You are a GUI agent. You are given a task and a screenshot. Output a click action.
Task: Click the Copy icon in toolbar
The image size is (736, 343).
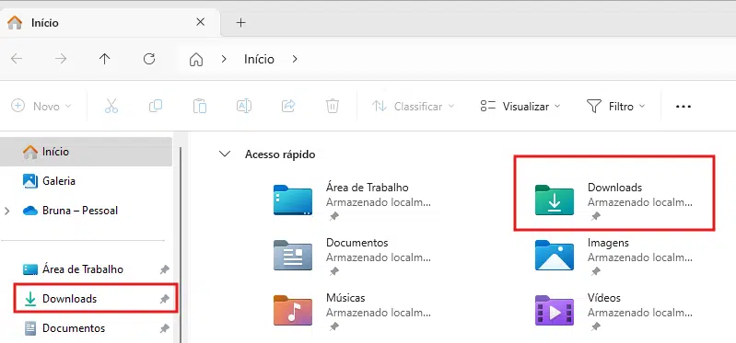tap(156, 107)
